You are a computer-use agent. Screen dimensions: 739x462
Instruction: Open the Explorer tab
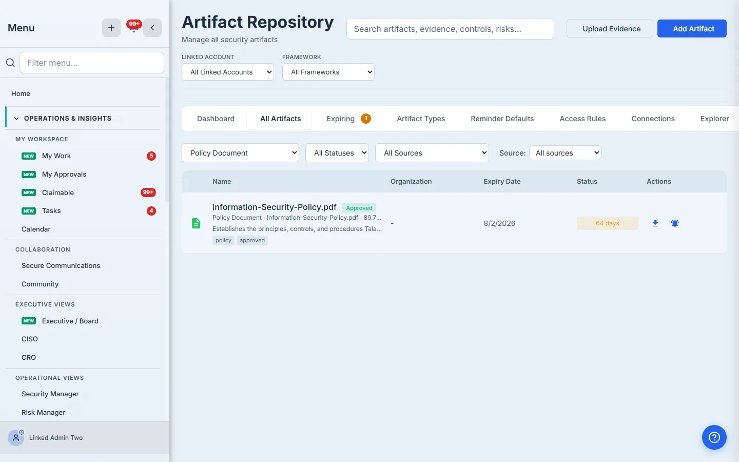click(714, 119)
